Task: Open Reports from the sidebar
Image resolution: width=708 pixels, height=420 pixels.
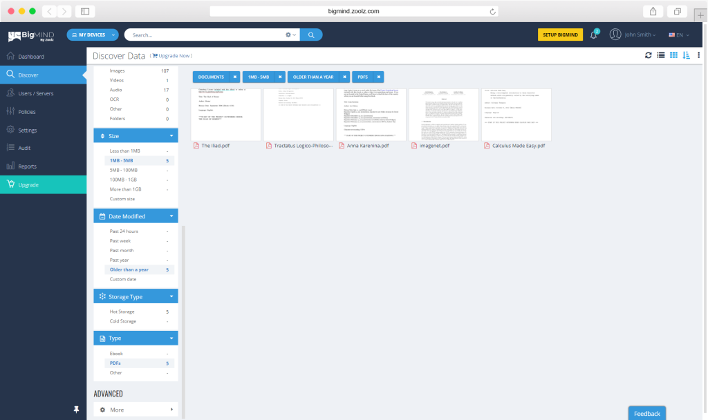Action: point(27,166)
